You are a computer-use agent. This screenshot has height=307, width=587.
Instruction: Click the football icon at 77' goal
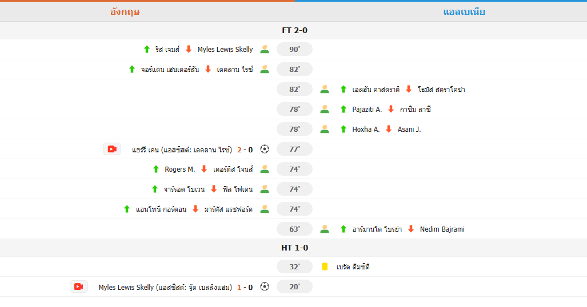pos(265,149)
